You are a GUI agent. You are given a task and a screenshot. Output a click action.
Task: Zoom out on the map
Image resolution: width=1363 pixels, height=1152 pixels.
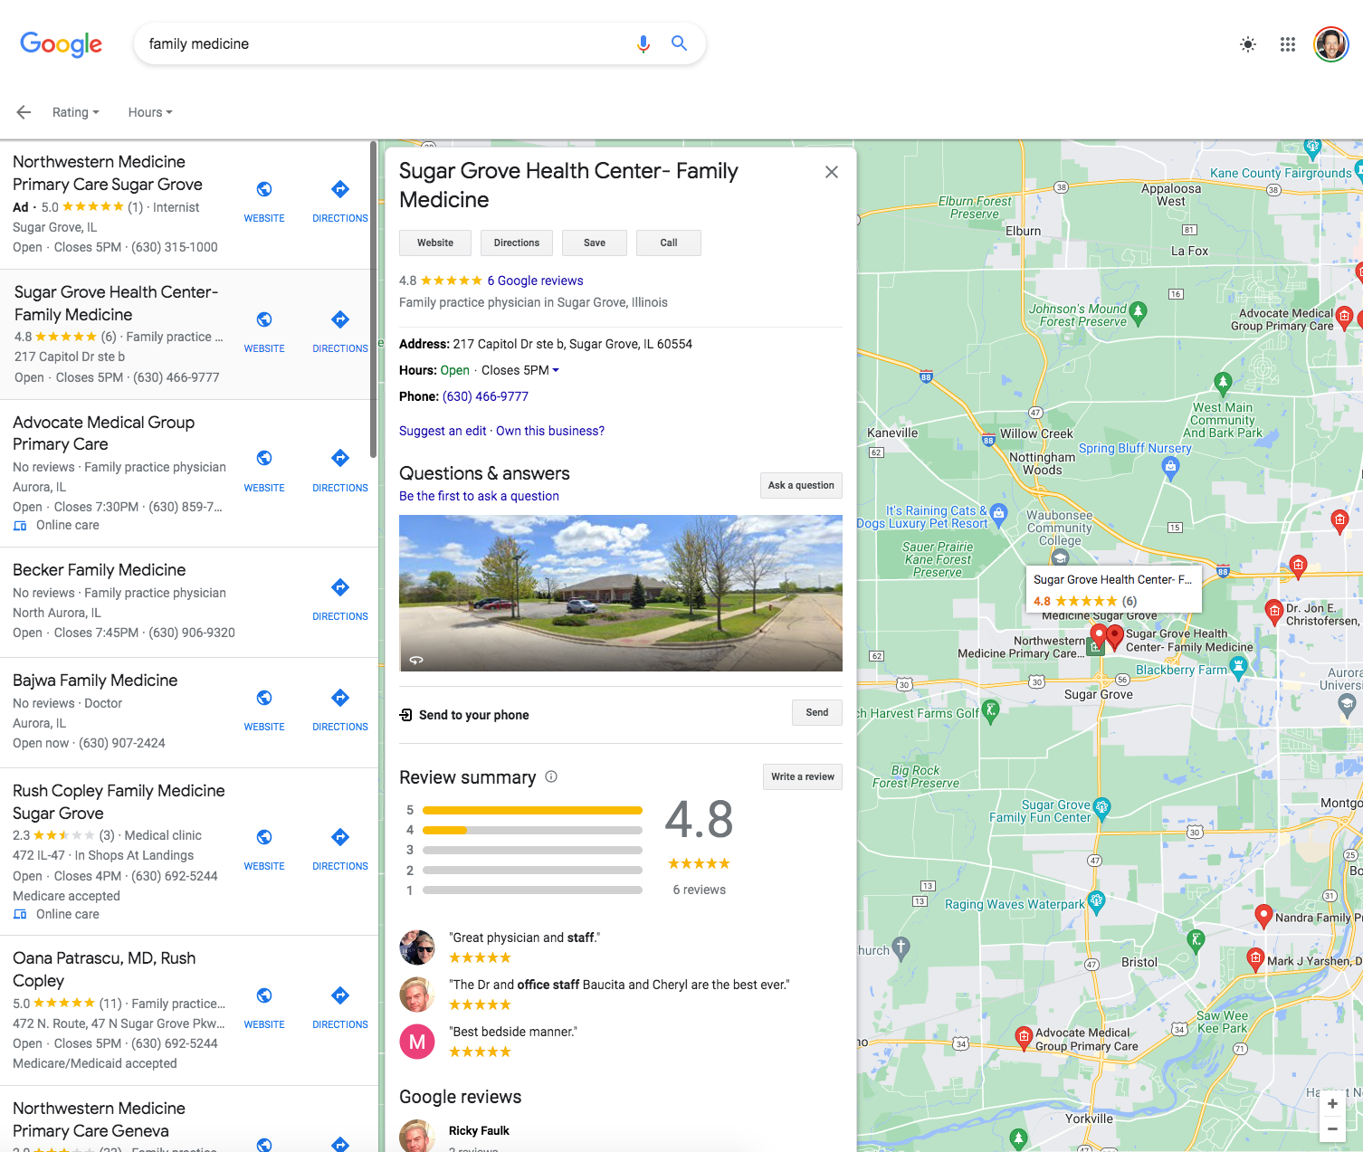tap(1332, 1128)
